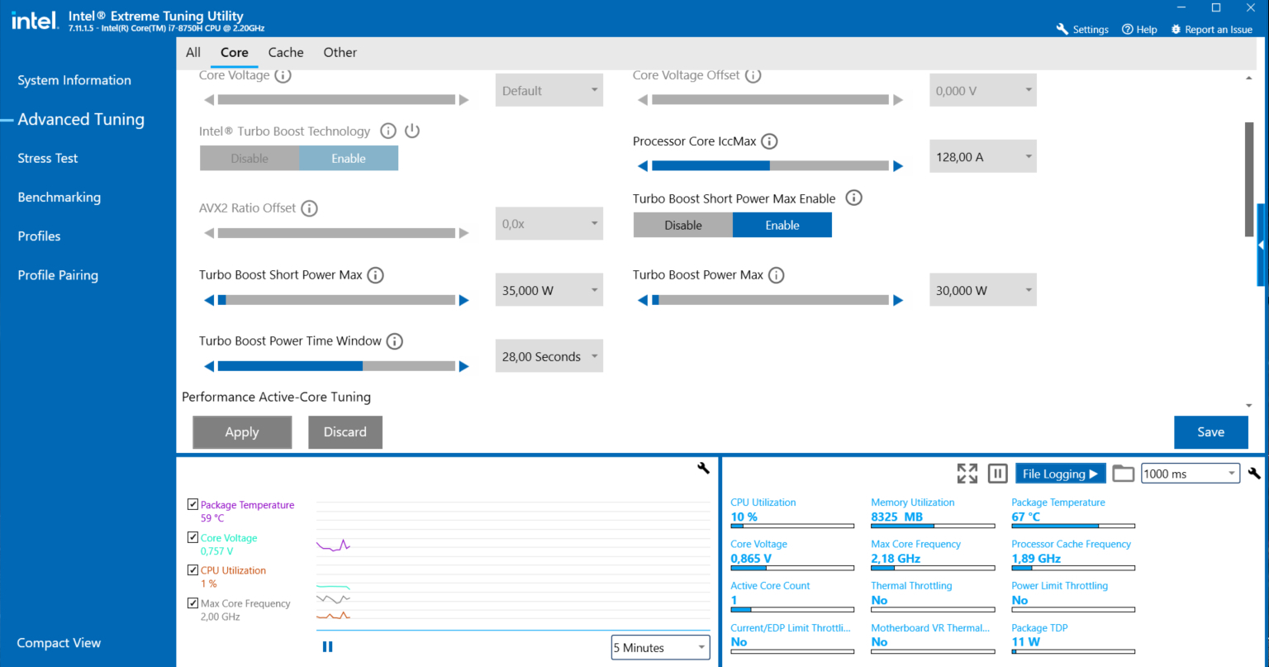Click info icon beside Turbo Boost Power Max

777,275
